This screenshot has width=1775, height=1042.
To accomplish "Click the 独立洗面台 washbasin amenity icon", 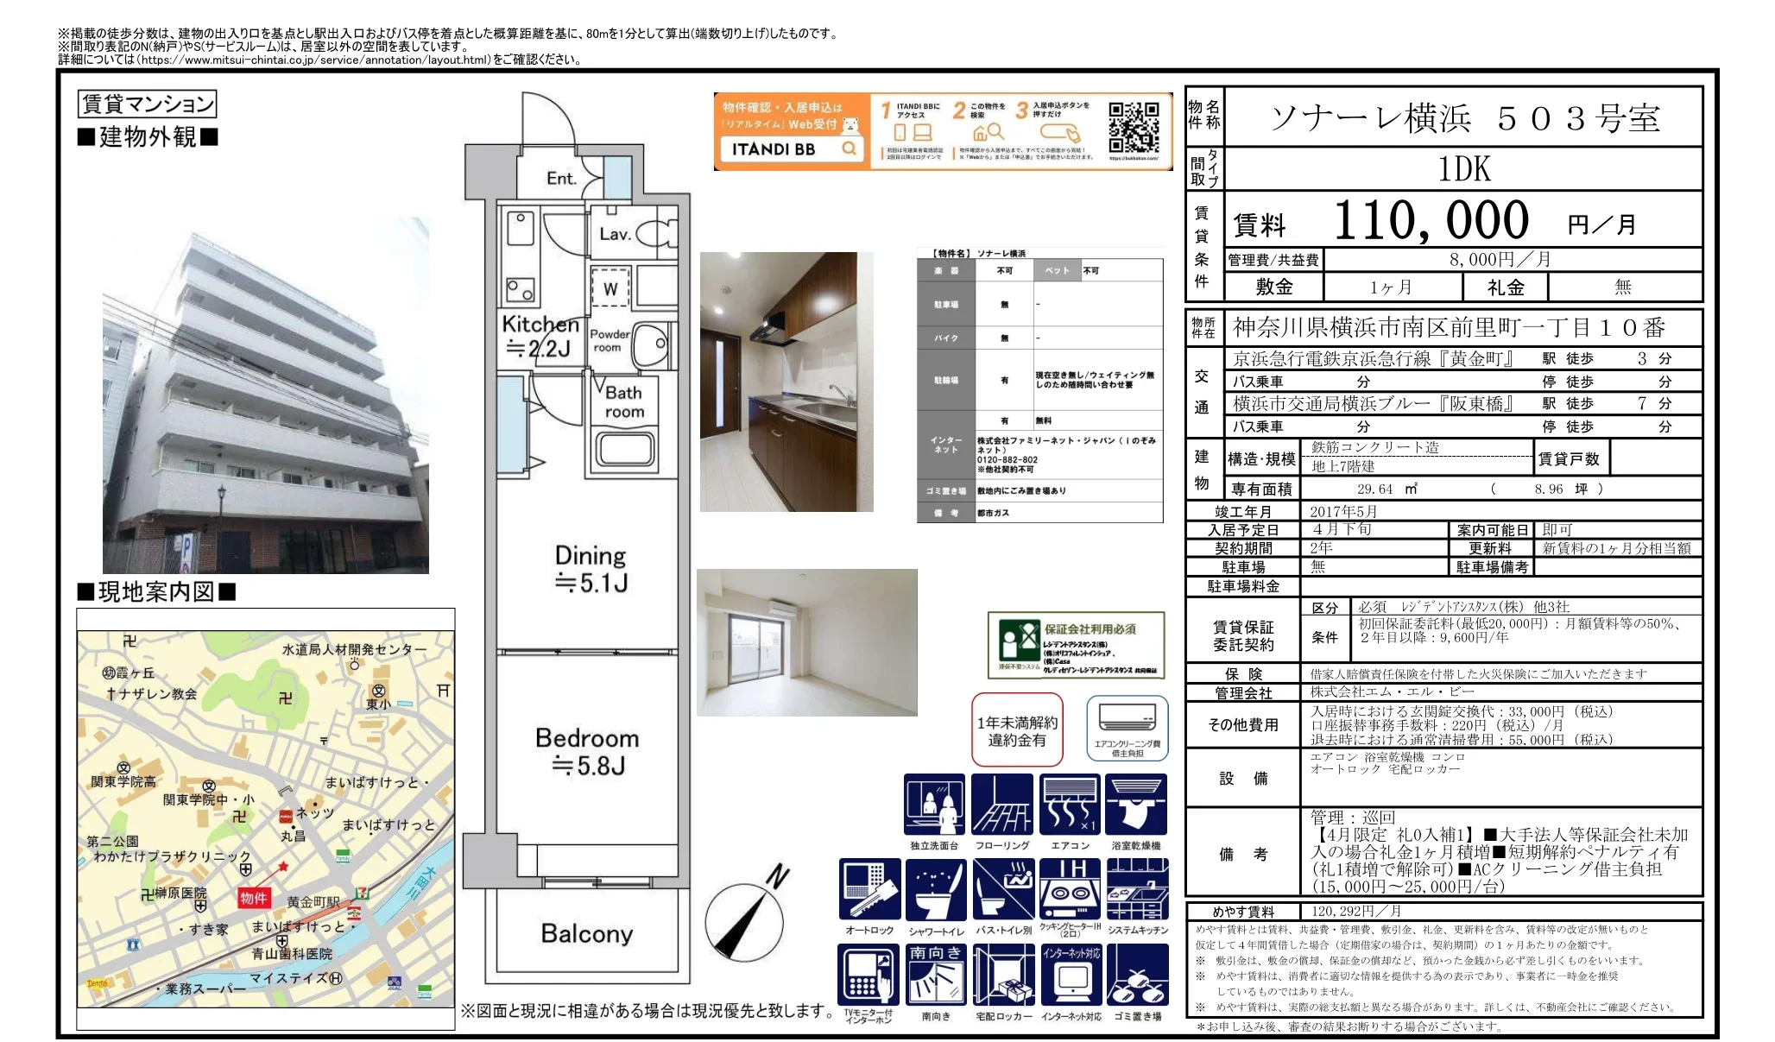I will click(x=934, y=805).
